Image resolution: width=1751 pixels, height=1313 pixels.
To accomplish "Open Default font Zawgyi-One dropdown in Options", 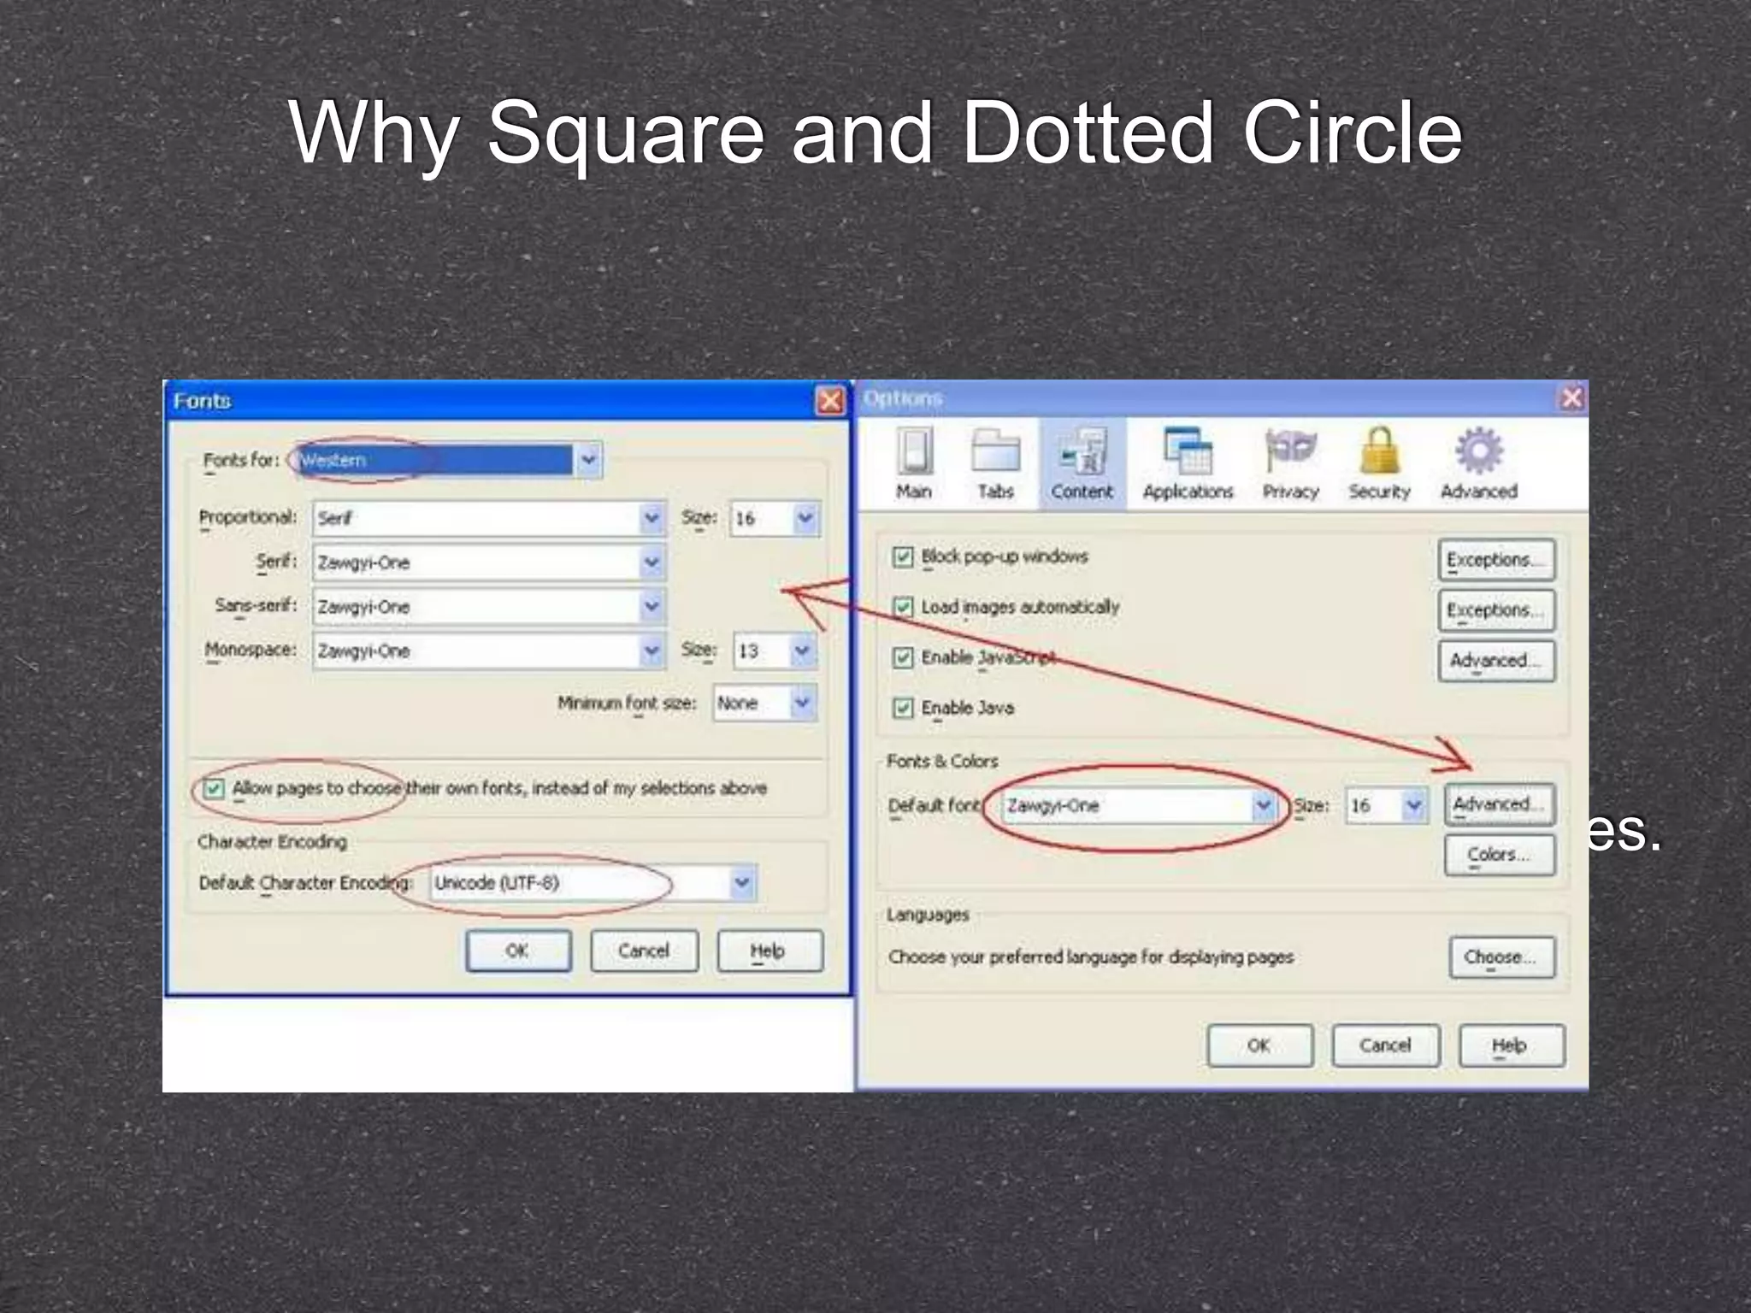I will [1138, 806].
